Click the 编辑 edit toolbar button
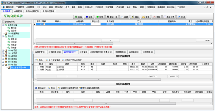Screen dimensions: 215x111 click(135, 17)
